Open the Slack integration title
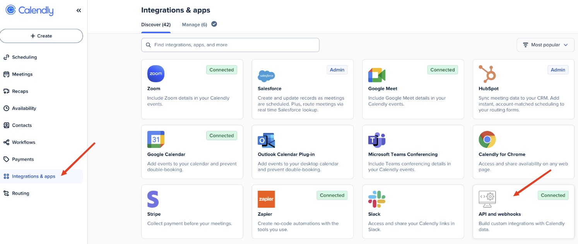578x244 pixels. coord(374,214)
